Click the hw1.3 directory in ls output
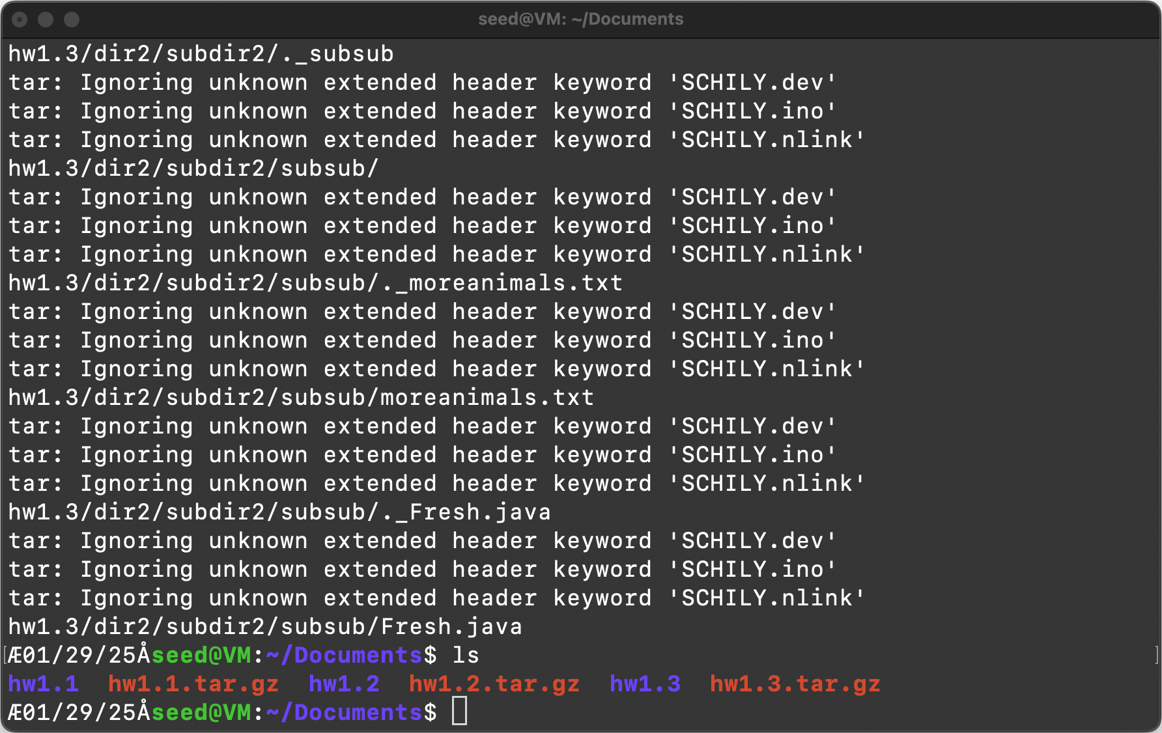Image resolution: width=1162 pixels, height=733 pixels. pyautogui.click(x=645, y=684)
